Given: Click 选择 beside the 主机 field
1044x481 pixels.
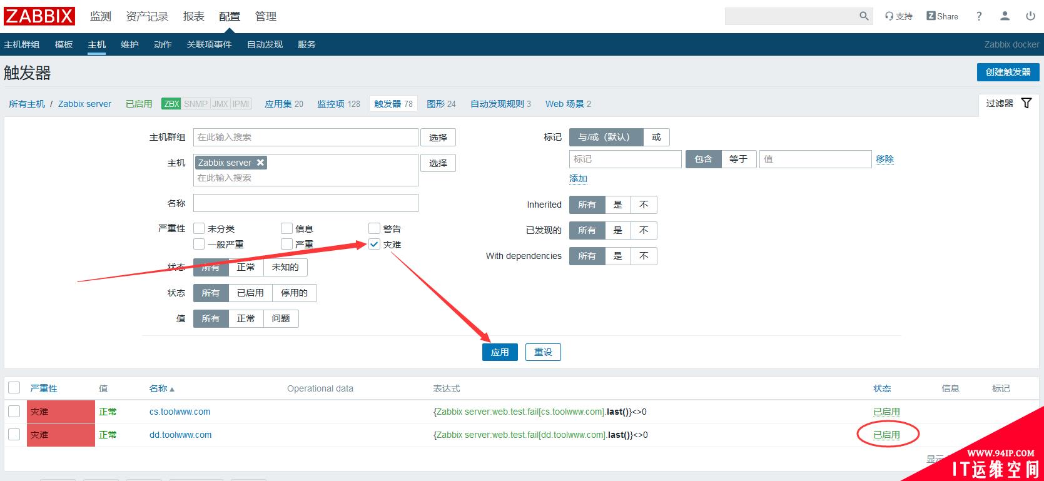Looking at the screenshot, I should [438, 163].
